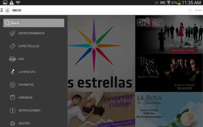
Task: Tap the magnifying glass search icon
Action: point(7,23)
